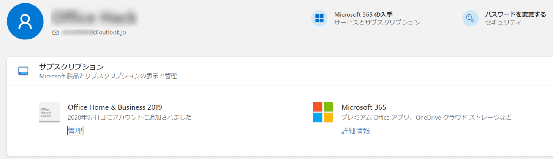This screenshot has height=159, width=553.
Task: Click the blue profile avatar icon
Action: 26,21
